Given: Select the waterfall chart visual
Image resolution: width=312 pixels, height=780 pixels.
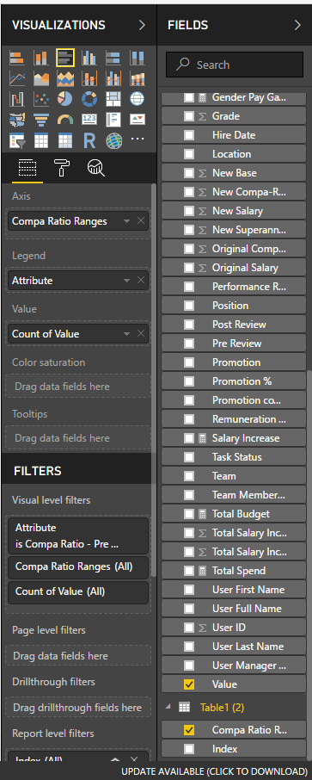Looking at the screenshot, I should 17,99.
